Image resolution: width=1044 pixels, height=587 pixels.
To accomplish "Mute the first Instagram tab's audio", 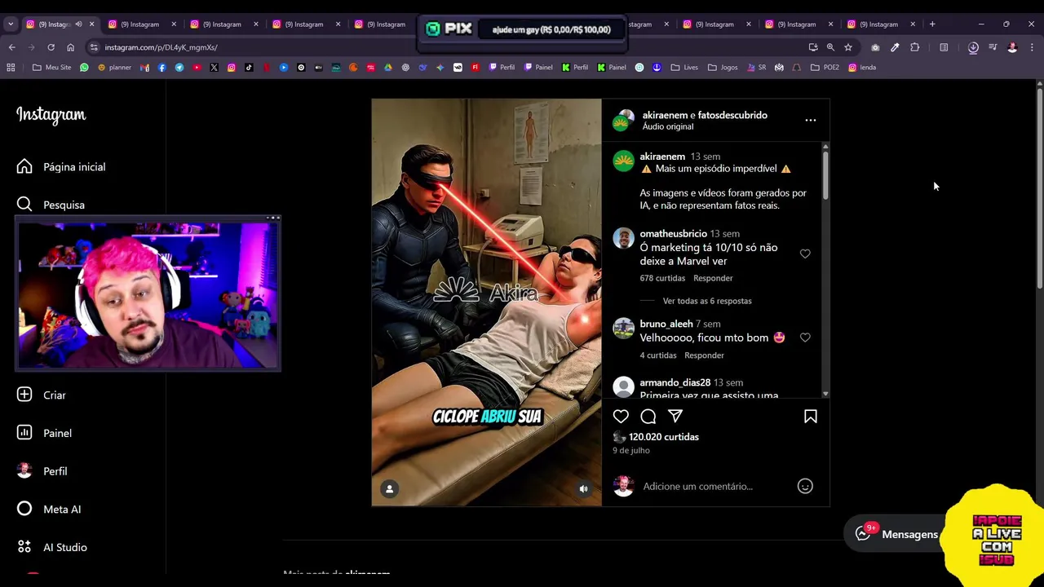I will click(78, 24).
